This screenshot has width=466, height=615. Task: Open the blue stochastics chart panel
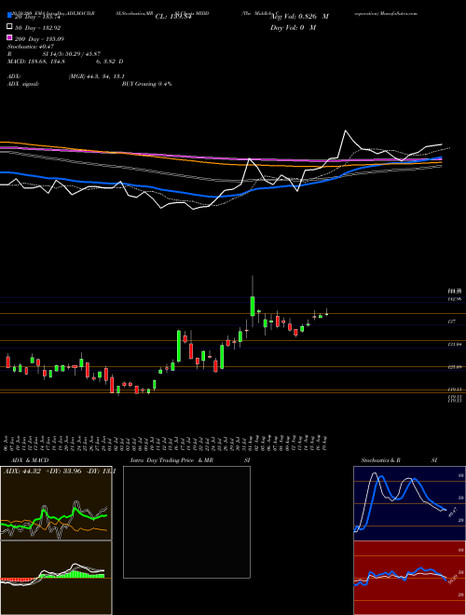(409, 503)
